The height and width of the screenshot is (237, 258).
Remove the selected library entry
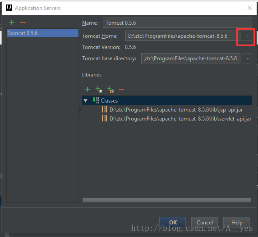[x=121, y=89]
